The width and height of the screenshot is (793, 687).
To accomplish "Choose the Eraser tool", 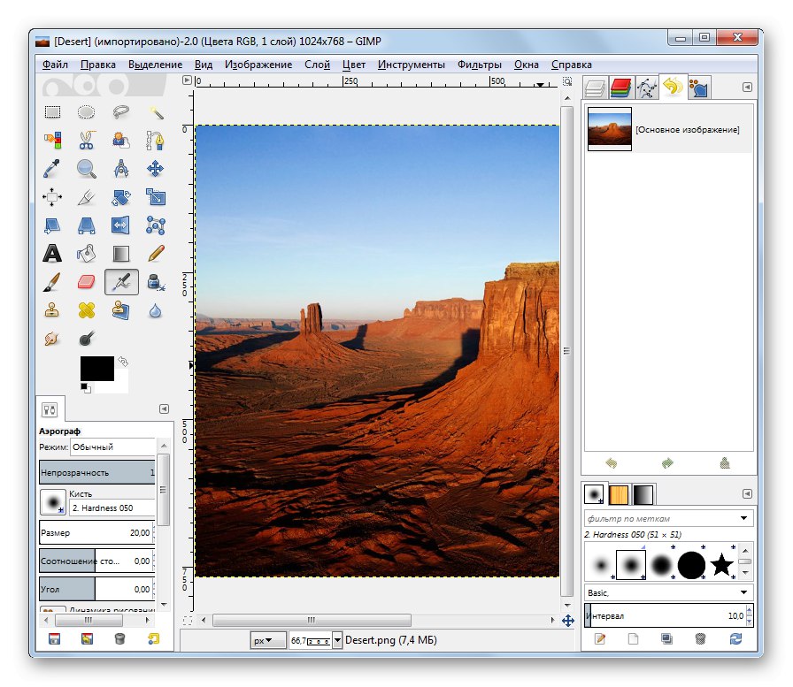I will (87, 282).
